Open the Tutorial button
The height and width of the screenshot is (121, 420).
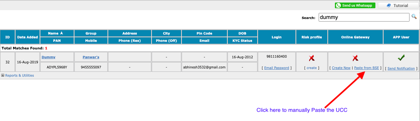(398, 5)
